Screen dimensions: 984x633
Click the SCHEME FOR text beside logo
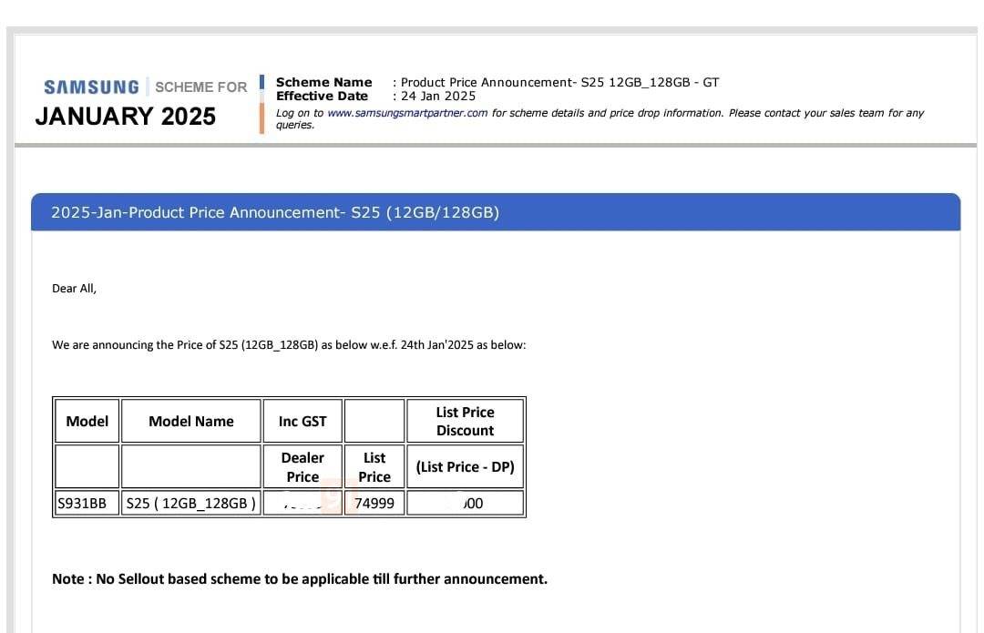click(200, 87)
